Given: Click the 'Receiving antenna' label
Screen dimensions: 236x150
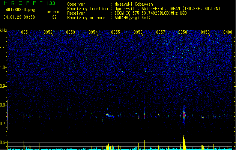Looking at the screenshot, I should [x=86, y=18].
